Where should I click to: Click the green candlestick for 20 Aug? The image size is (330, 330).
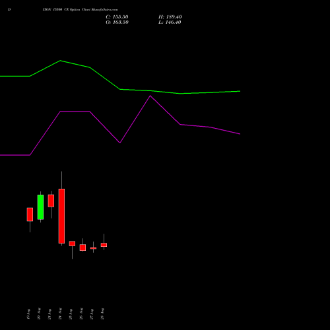(40, 207)
